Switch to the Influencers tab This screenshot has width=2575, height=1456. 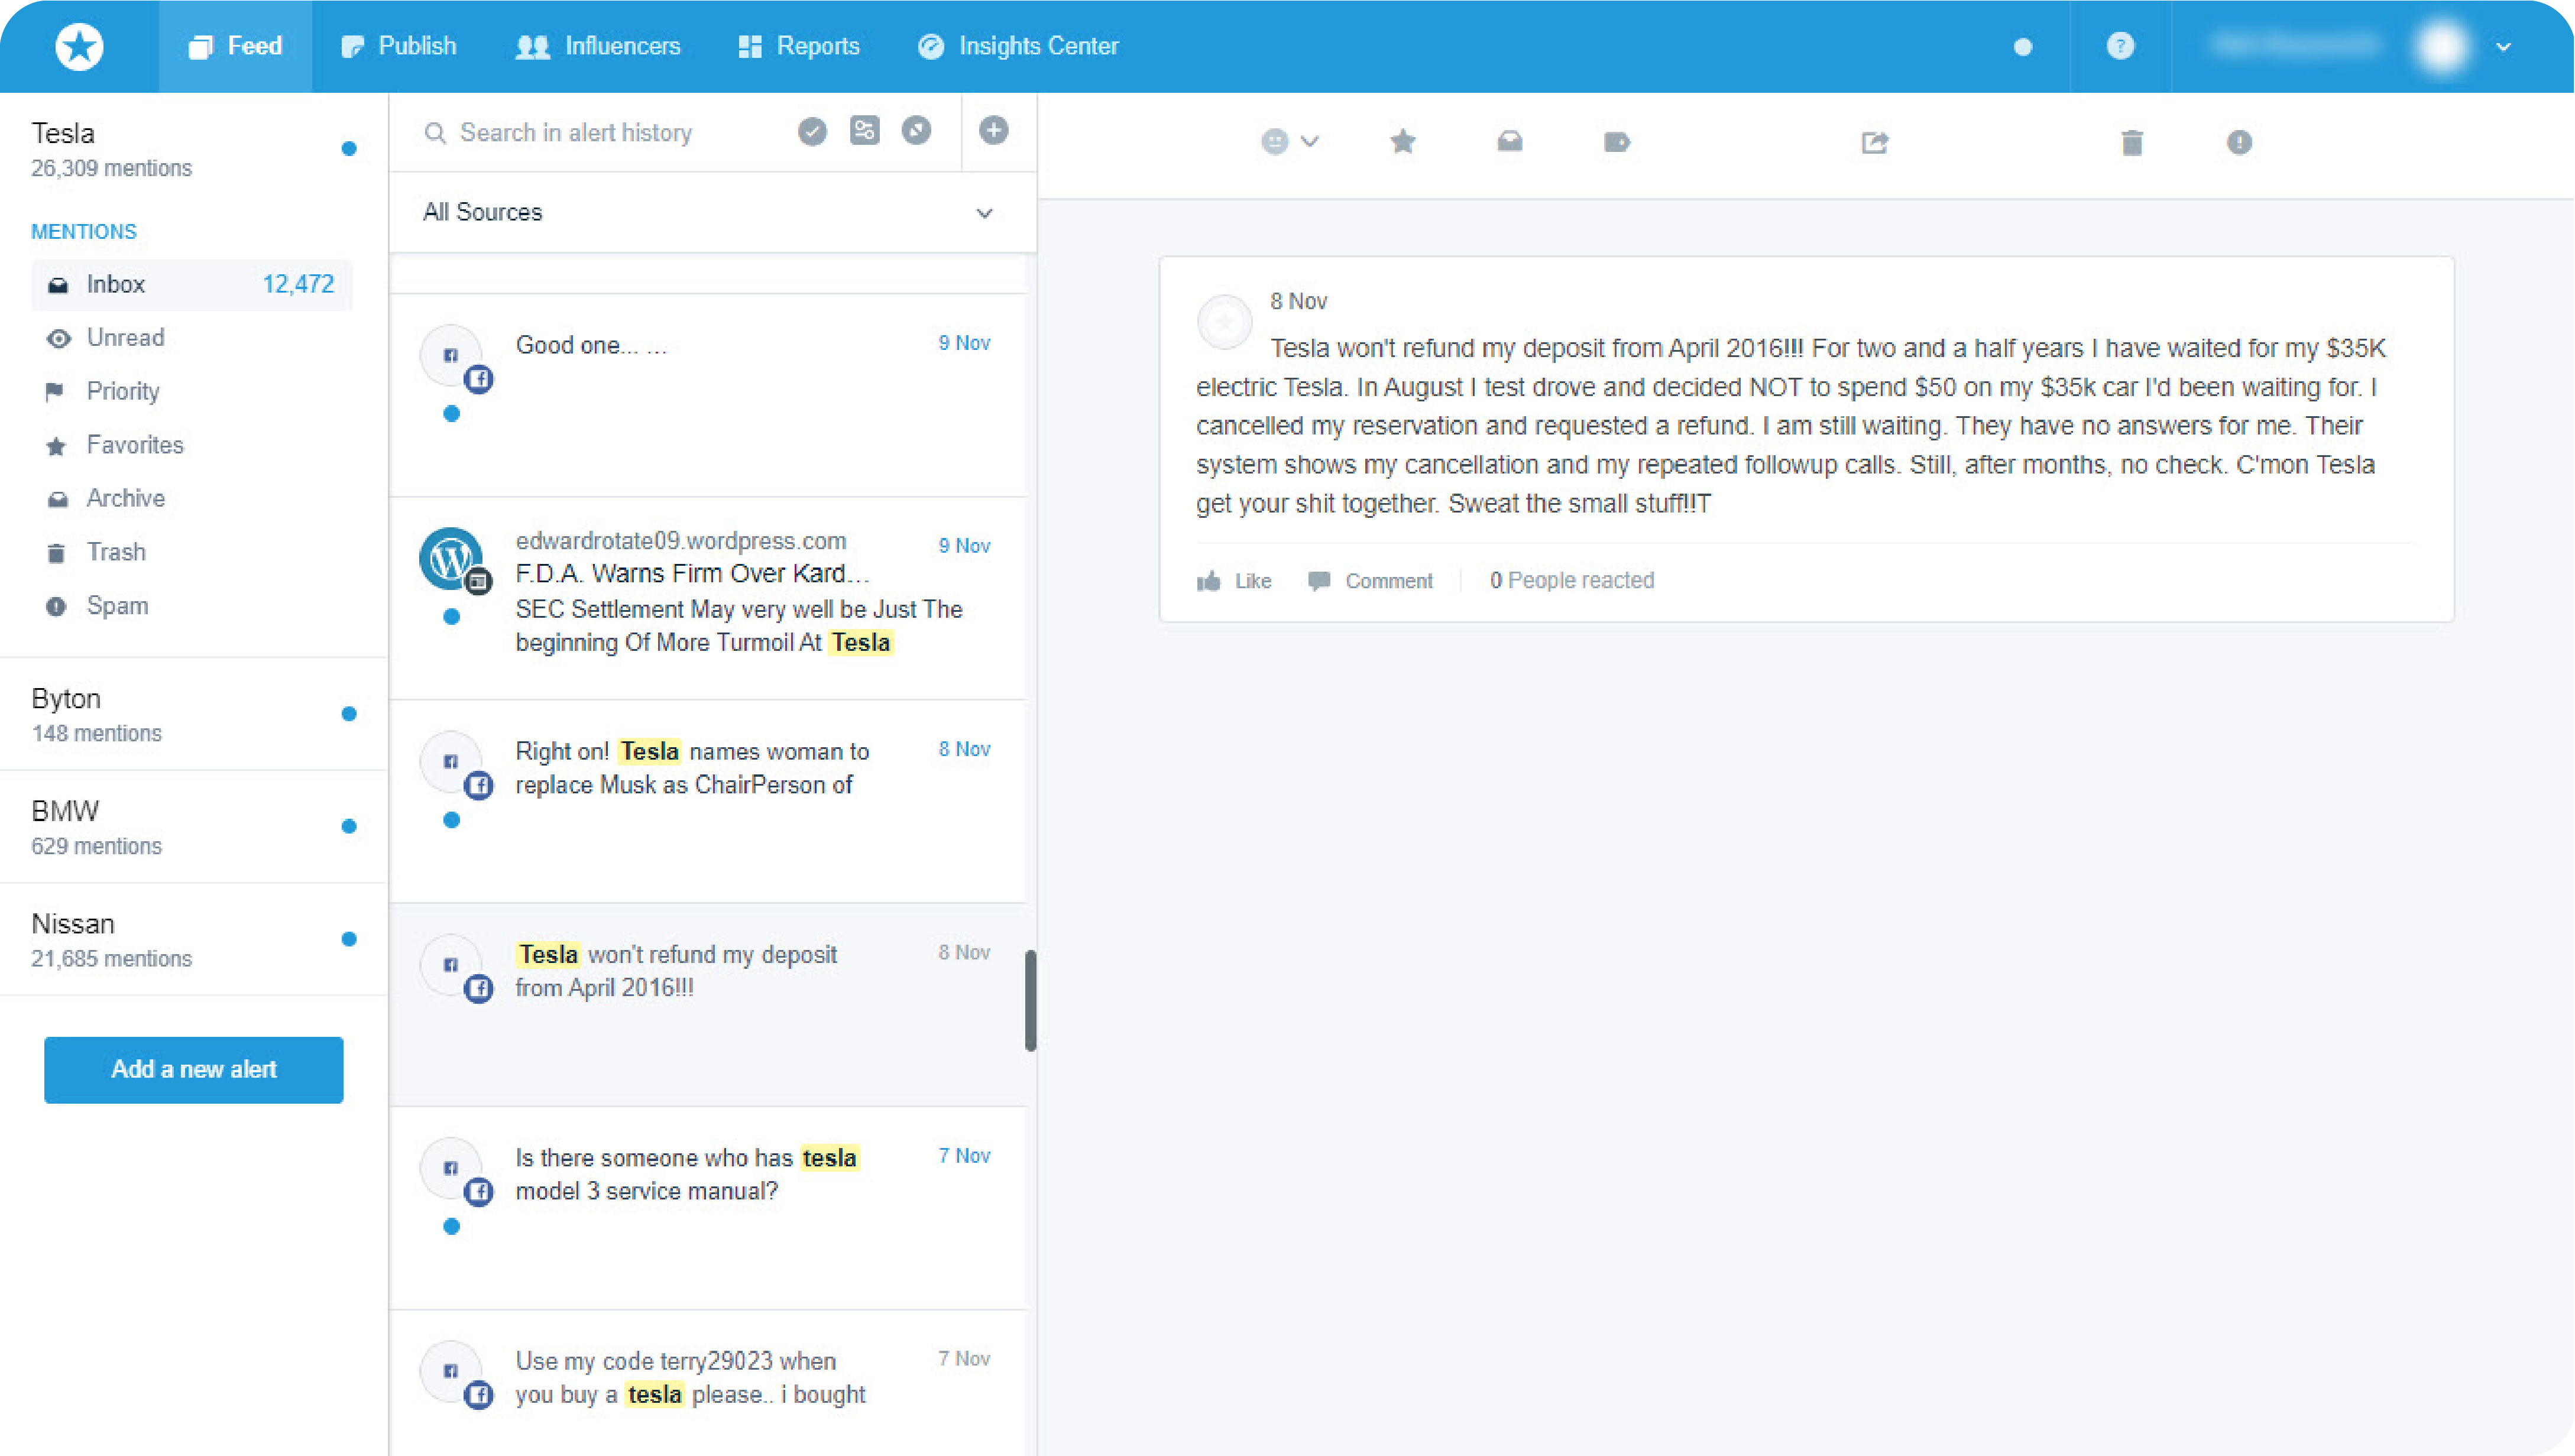pos(597,46)
